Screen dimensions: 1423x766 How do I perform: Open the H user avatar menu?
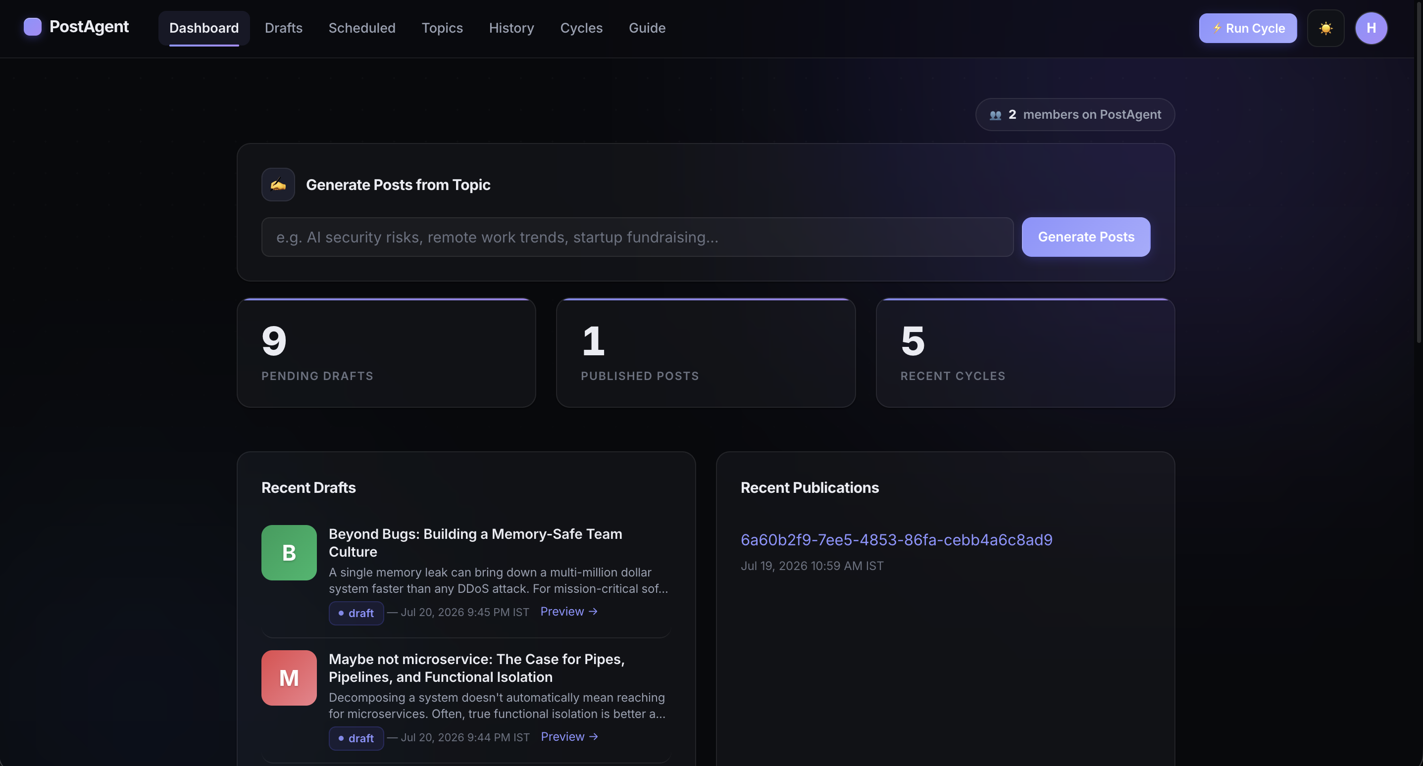(1371, 28)
